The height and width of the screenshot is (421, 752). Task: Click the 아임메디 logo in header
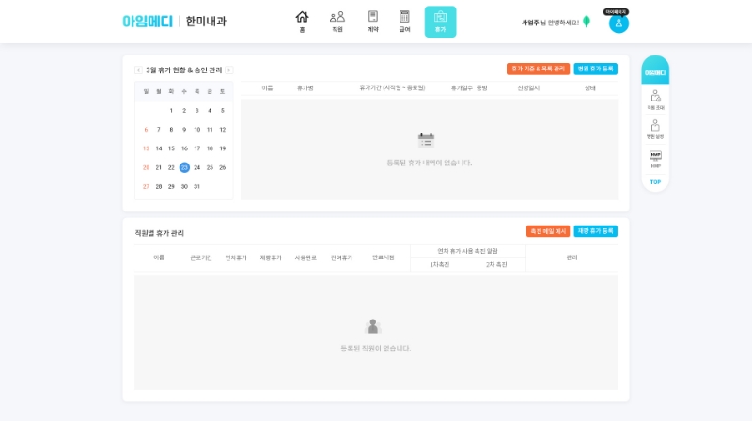[x=147, y=21]
